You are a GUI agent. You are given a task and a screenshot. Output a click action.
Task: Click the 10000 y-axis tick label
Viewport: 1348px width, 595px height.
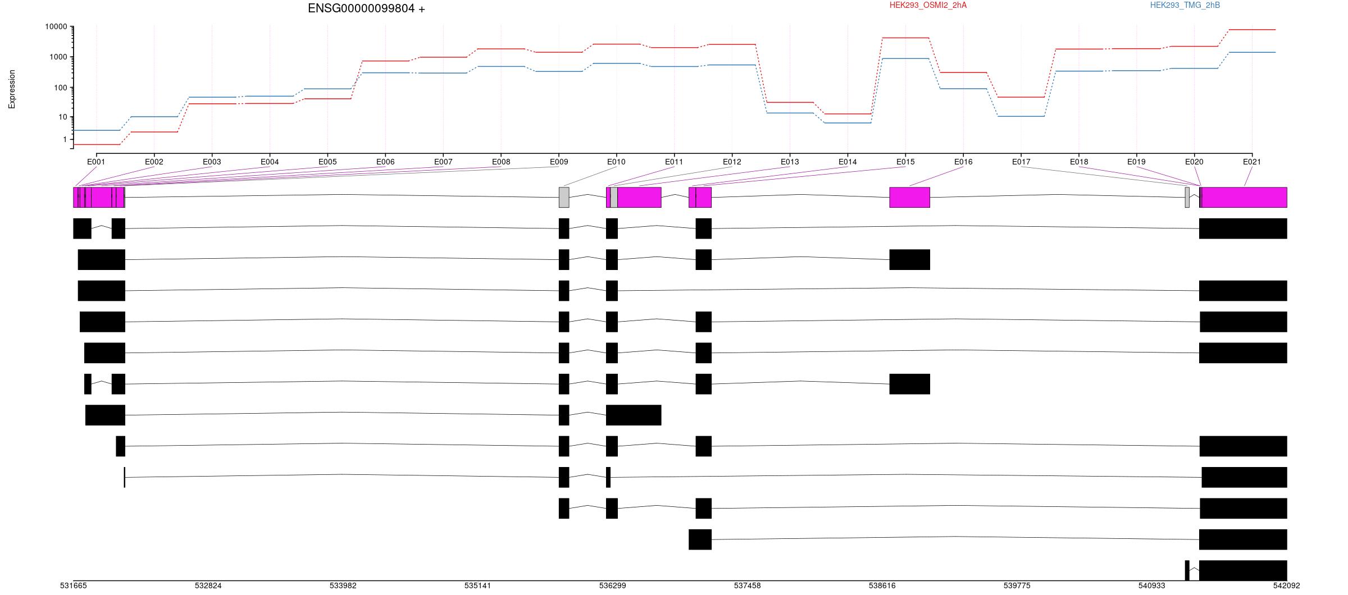click(x=56, y=27)
